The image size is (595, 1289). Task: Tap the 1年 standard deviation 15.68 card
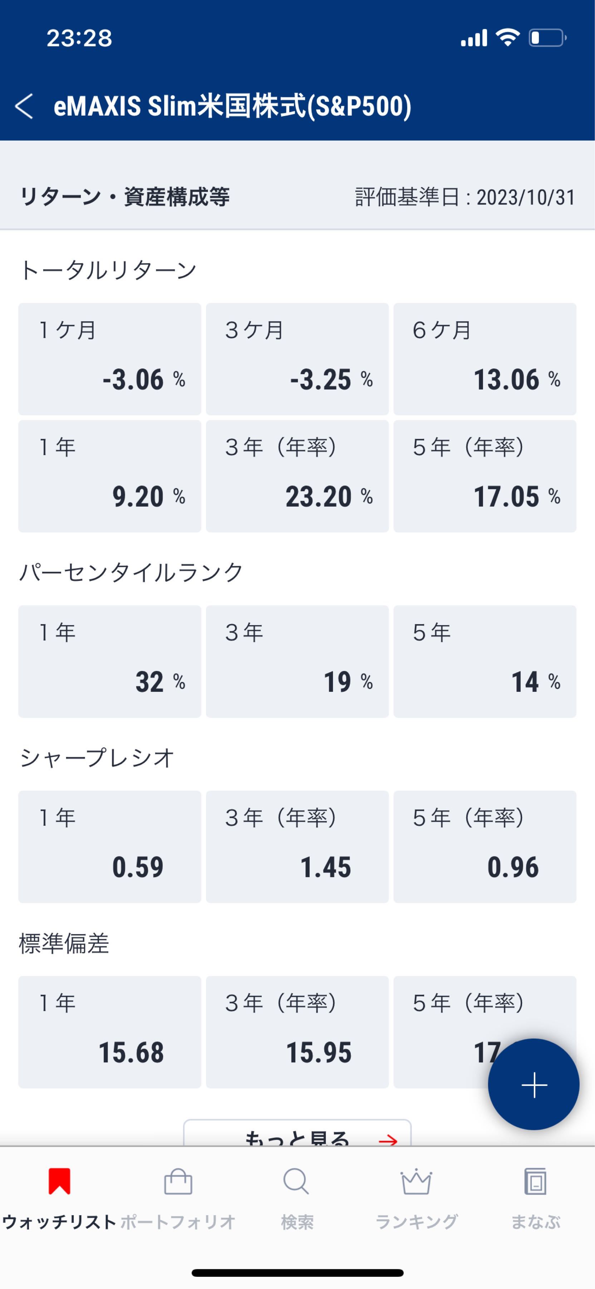coord(109,1032)
